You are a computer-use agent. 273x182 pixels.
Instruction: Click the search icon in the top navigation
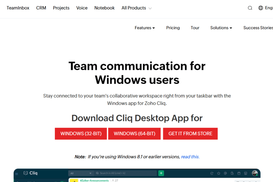point(250,8)
